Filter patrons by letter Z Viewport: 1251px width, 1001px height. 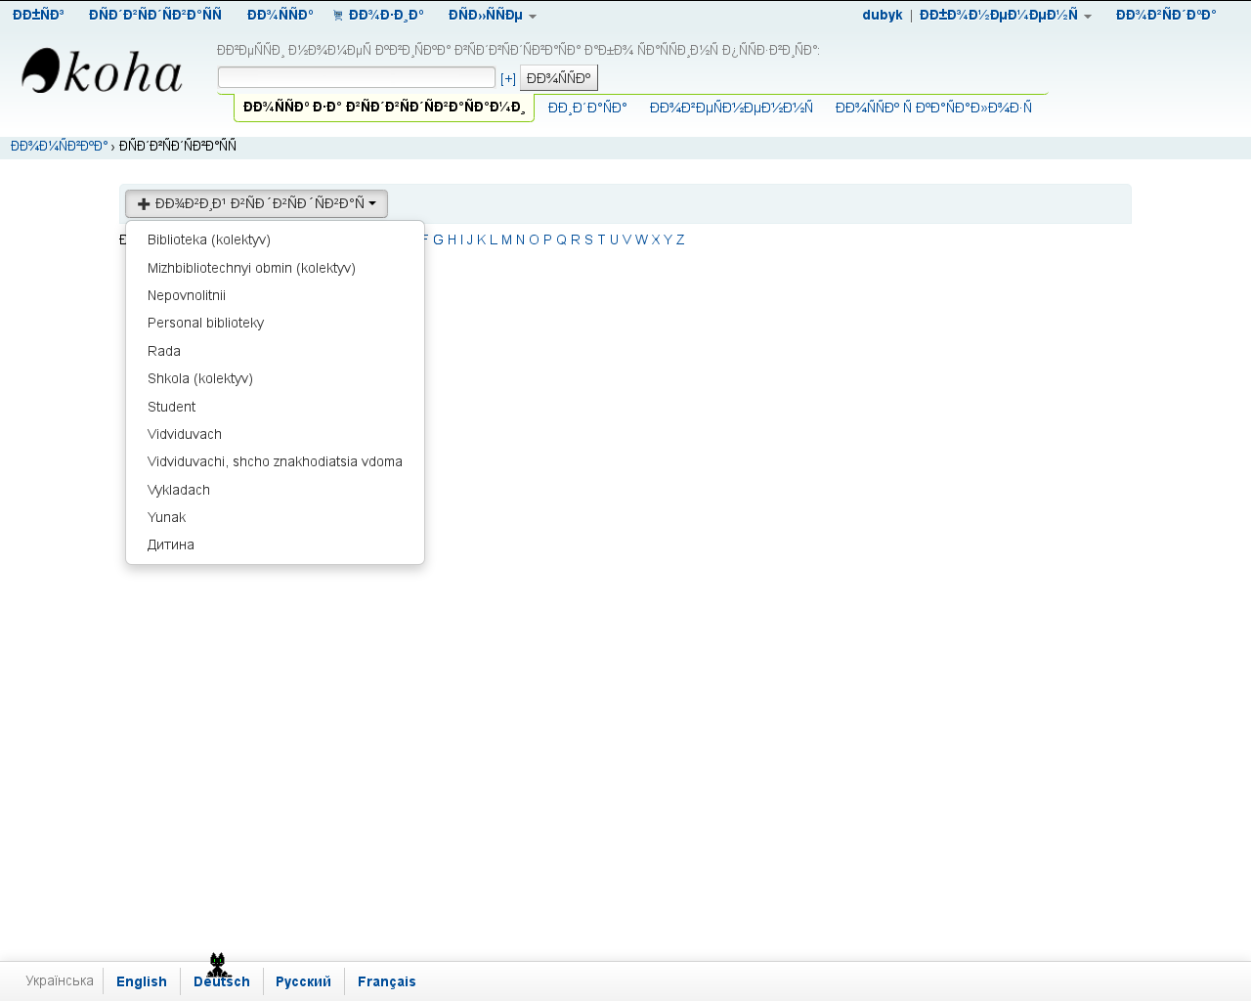tap(680, 239)
